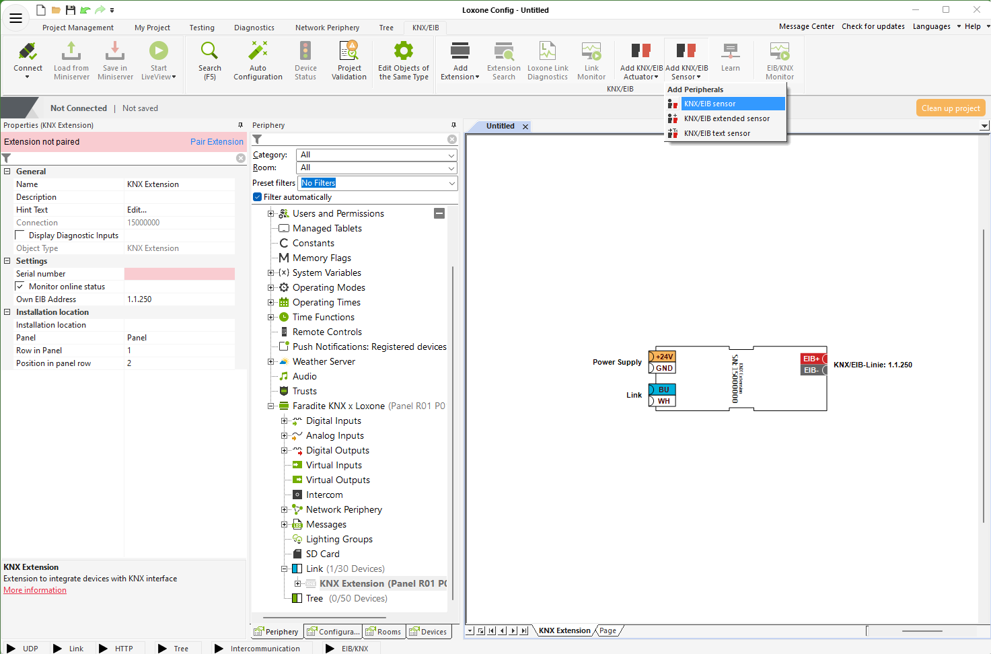Run Project Validation
This screenshot has height=654, width=991.
pos(349,60)
